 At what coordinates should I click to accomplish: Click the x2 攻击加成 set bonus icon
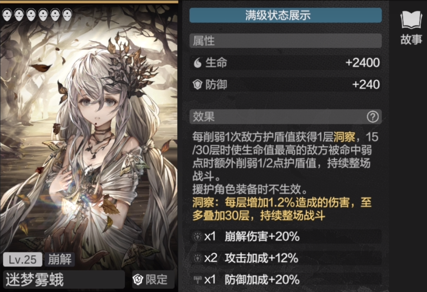tap(197, 258)
